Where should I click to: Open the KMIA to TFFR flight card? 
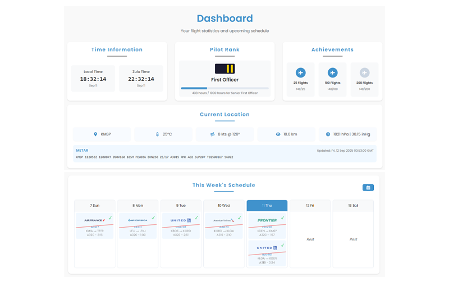[95, 226]
